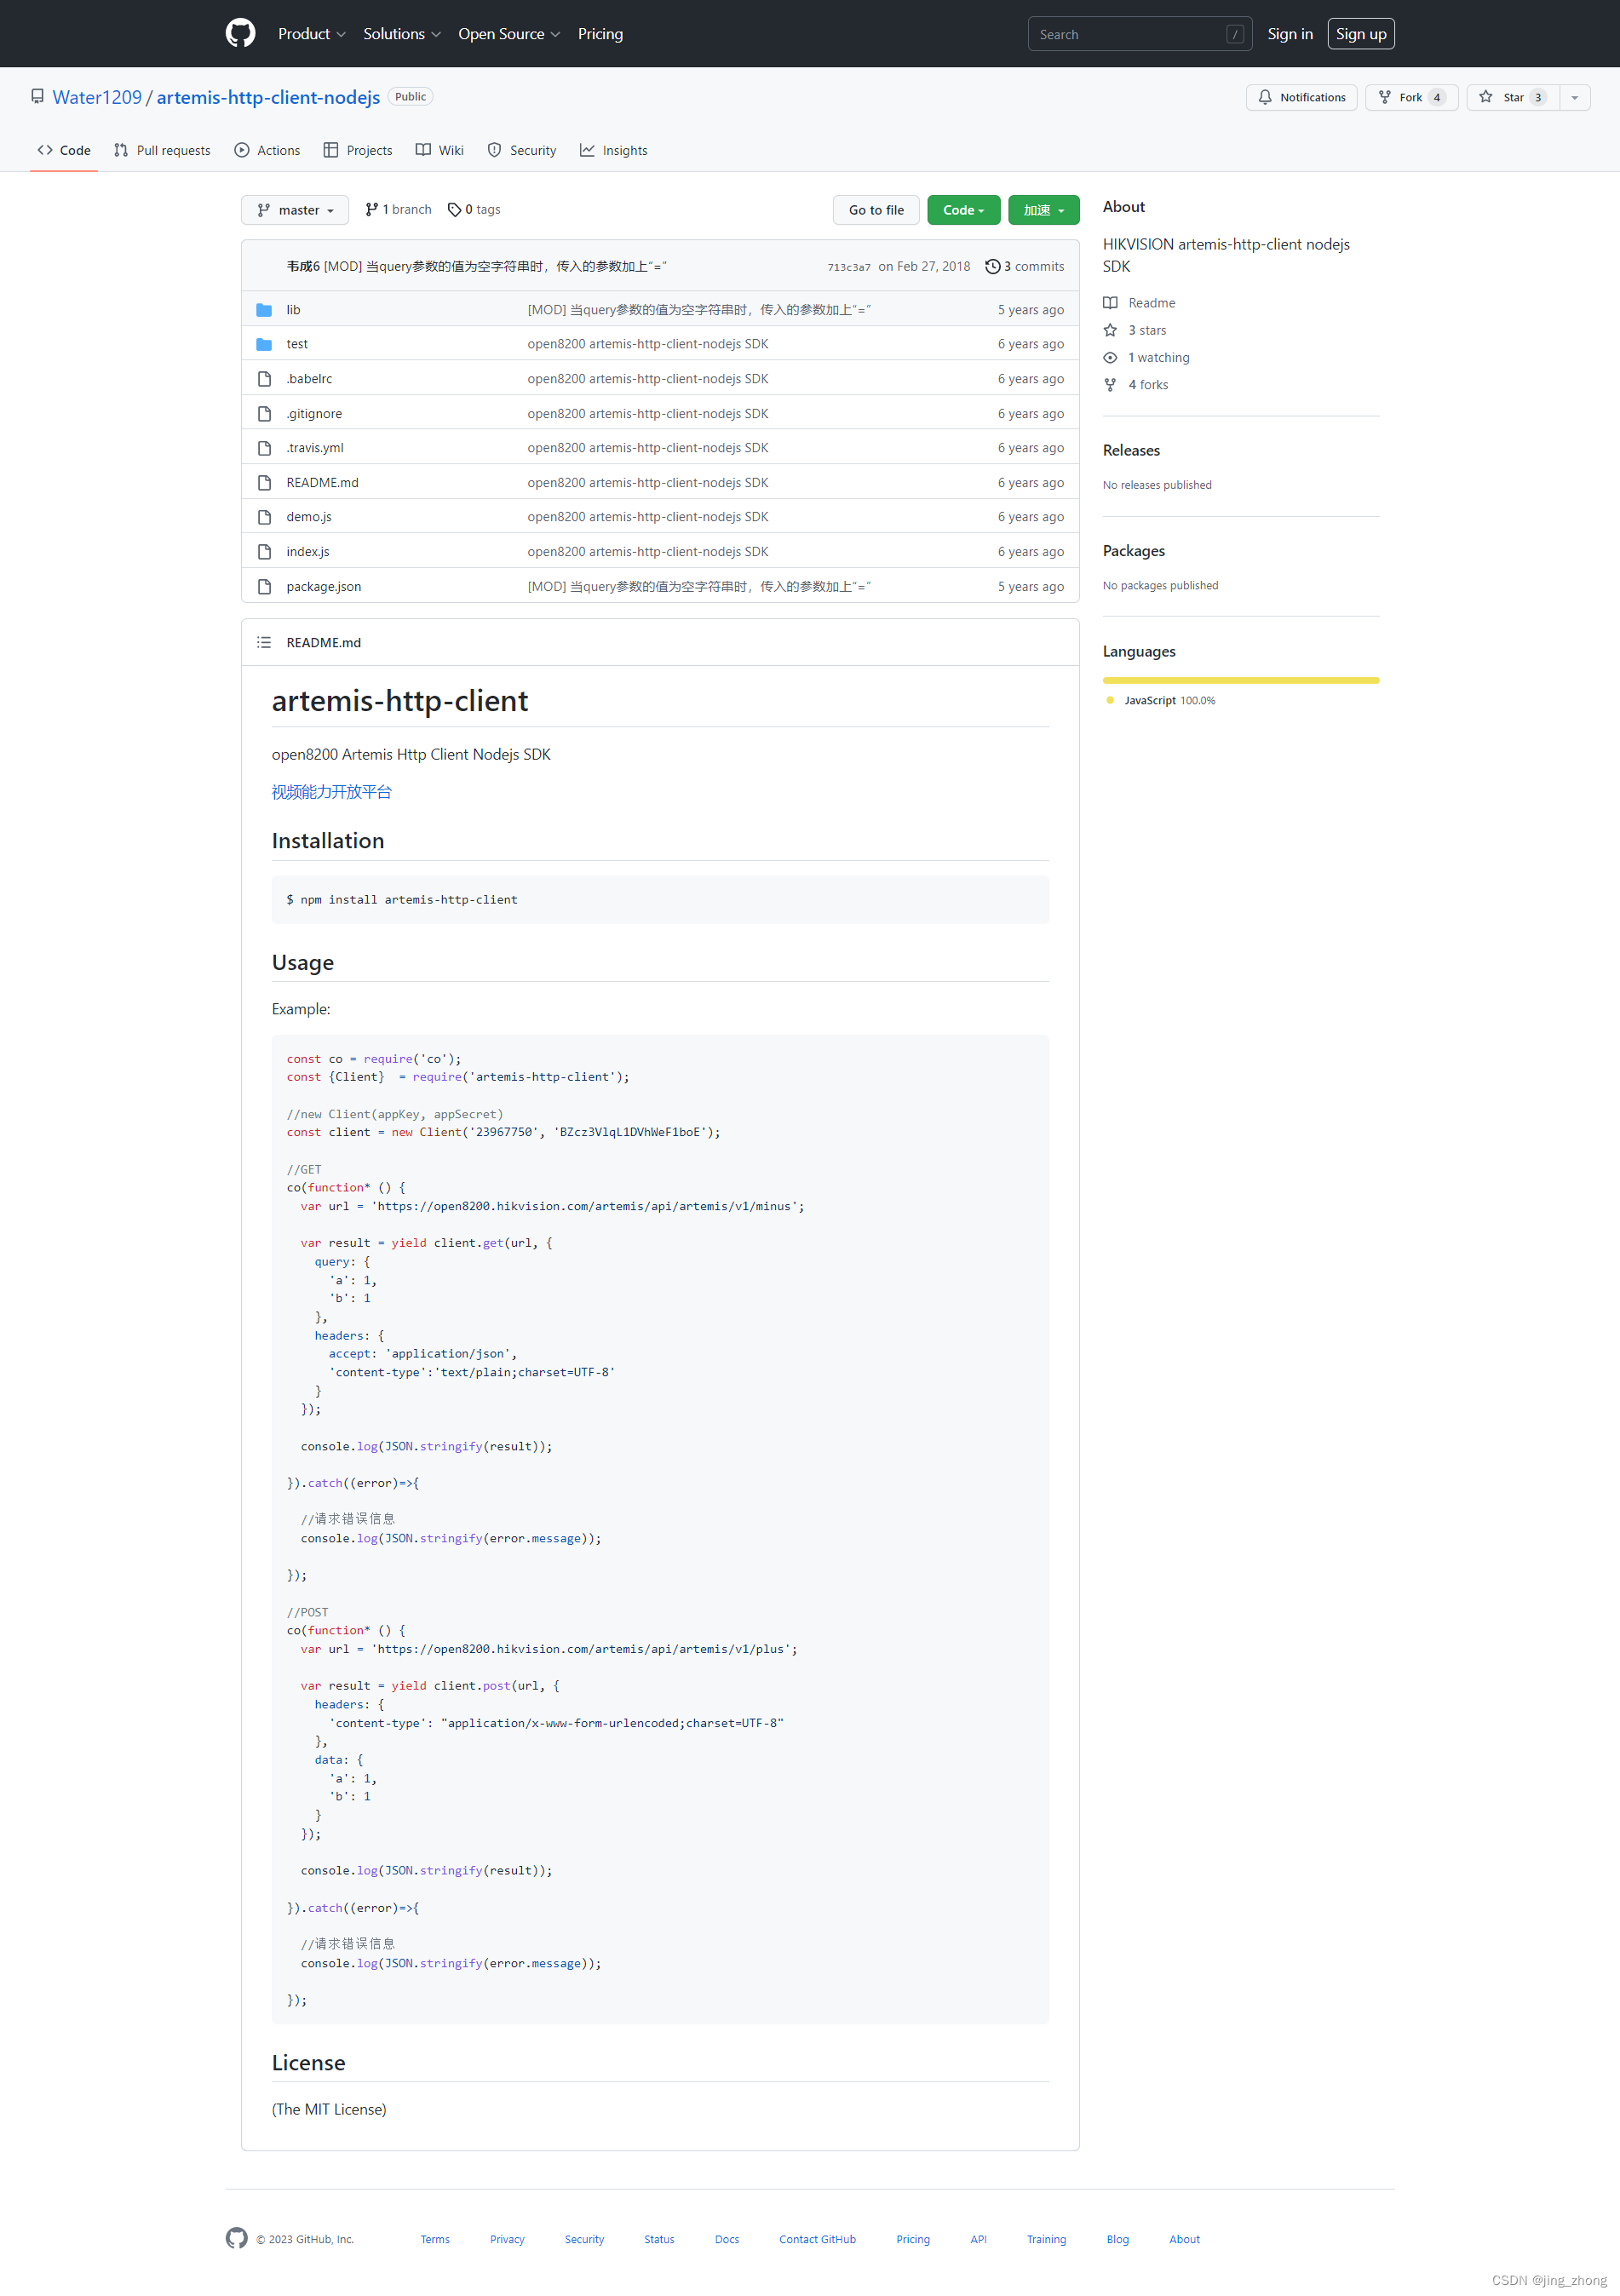Click the .gitignore file icon
1620x2296 pixels.
264,414
